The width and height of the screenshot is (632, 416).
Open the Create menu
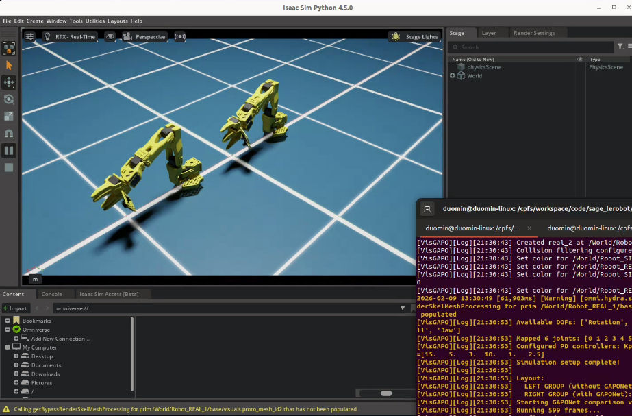[34, 21]
